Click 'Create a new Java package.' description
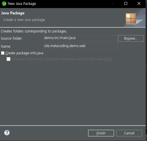This screenshot has height=141, width=147. pos(24,20)
